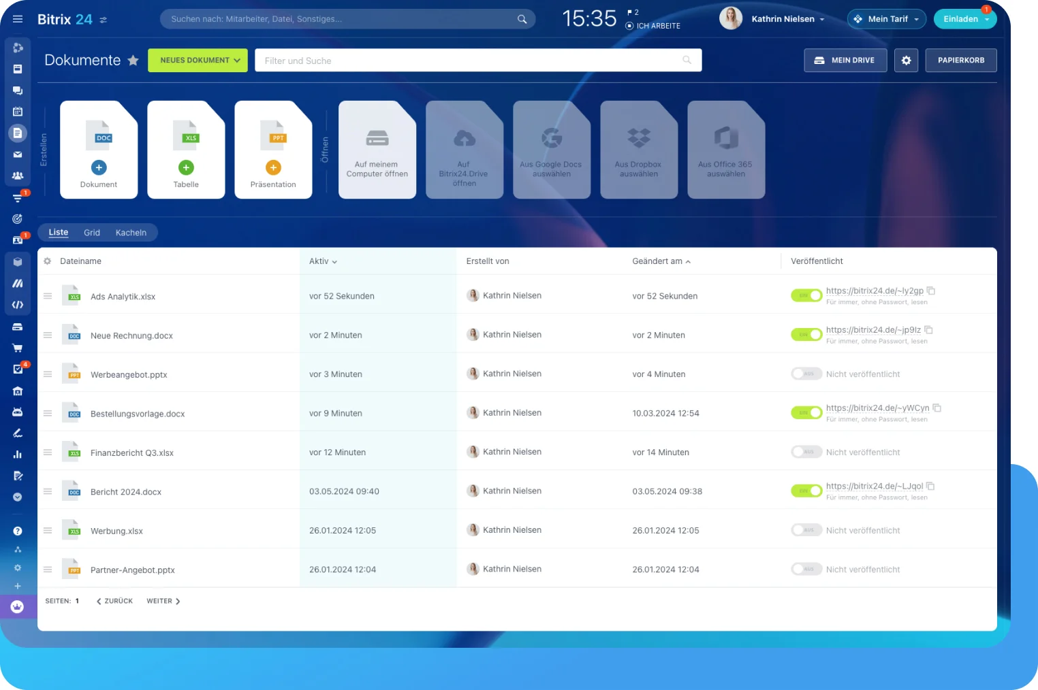Enable publishing for Werbeangebot.pptx
This screenshot has width=1038, height=690.
click(806, 374)
